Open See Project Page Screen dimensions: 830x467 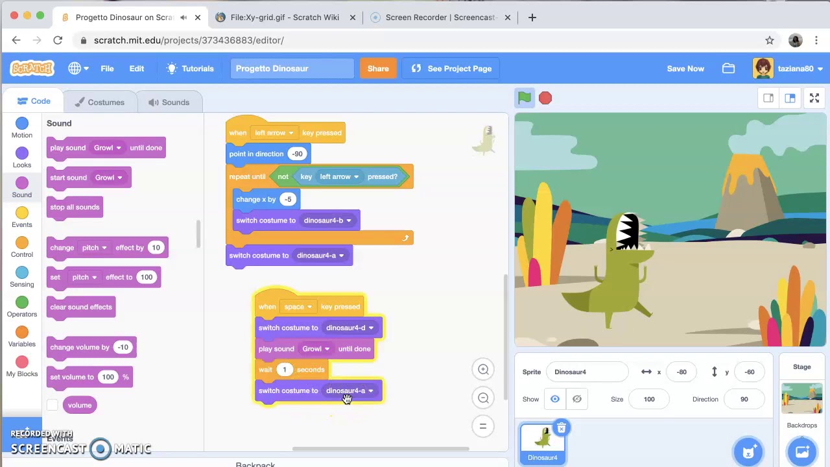[451, 69]
